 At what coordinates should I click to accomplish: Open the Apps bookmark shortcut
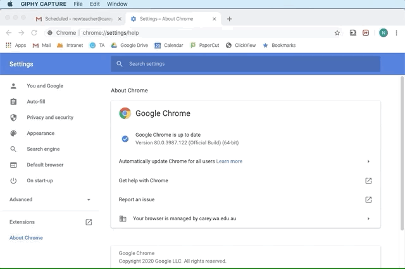pos(16,45)
